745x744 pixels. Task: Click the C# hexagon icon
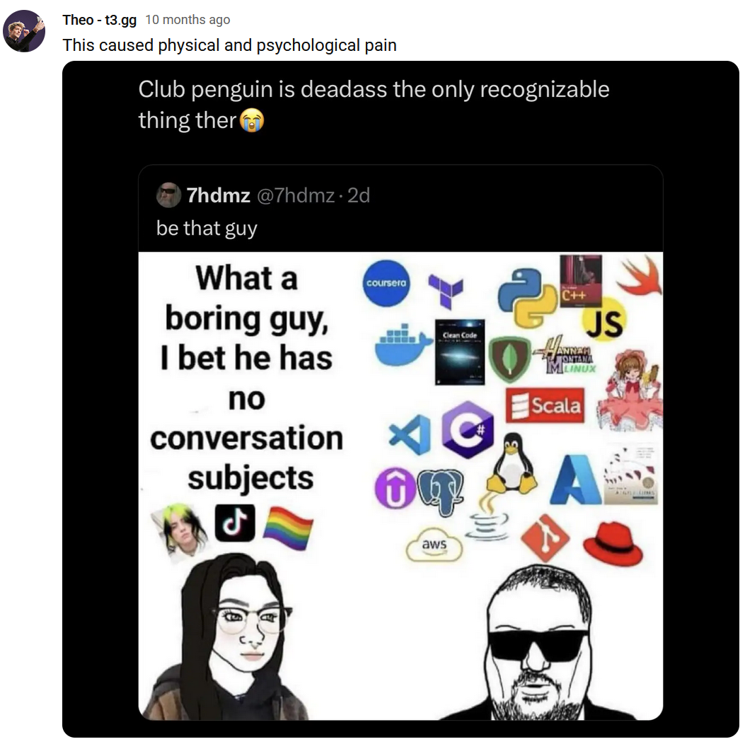point(467,430)
